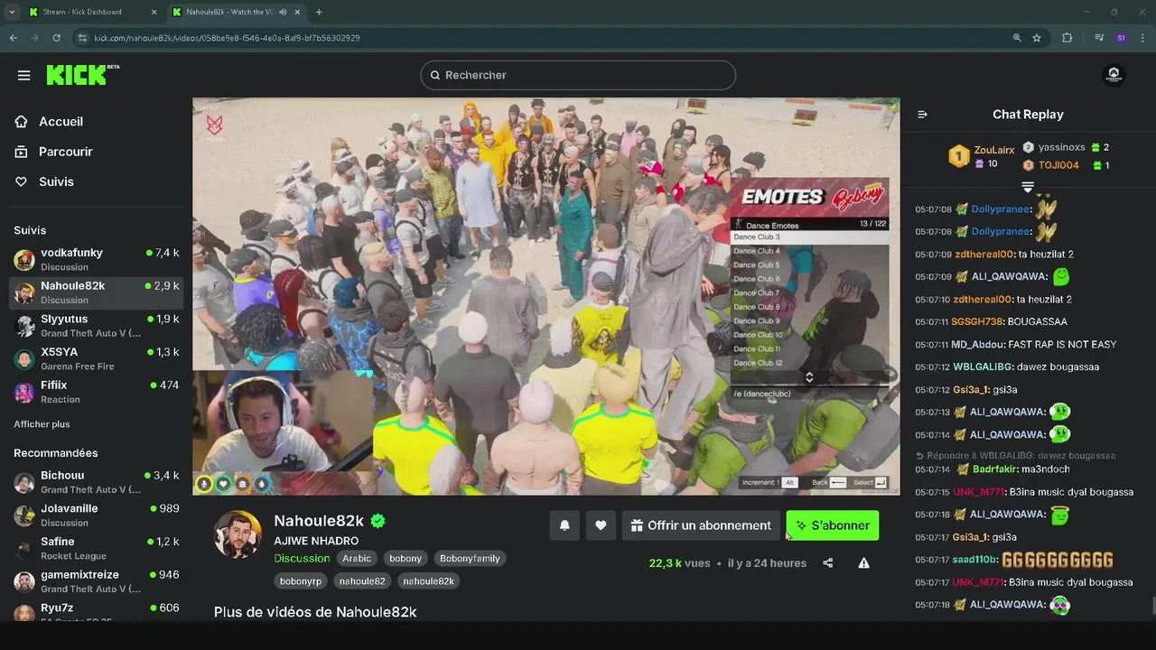
Task: Open TOJI004 in the chat leaderboard
Action: coord(1058,165)
